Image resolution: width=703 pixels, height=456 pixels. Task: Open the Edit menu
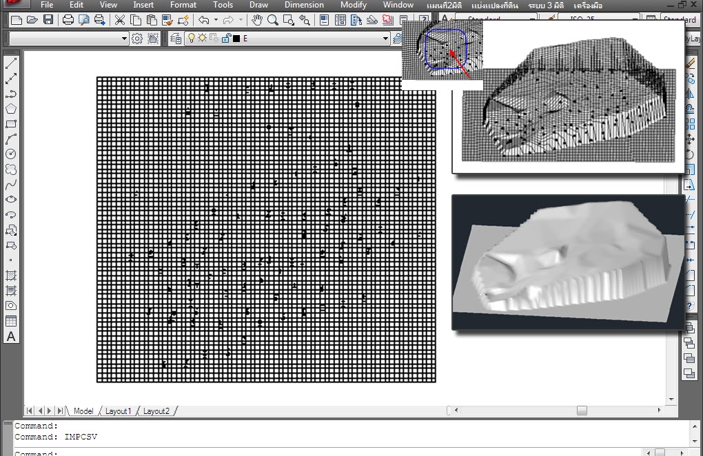click(77, 5)
